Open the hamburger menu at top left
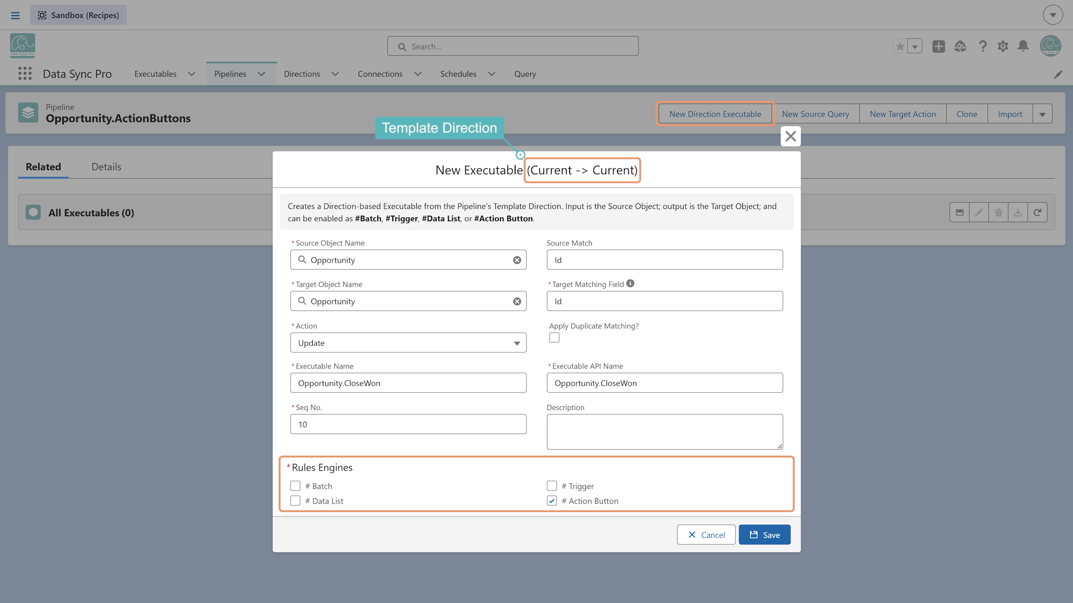Viewport: 1073px width, 603px height. point(16,15)
